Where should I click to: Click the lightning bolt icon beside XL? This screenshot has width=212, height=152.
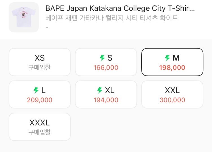pos(100,90)
